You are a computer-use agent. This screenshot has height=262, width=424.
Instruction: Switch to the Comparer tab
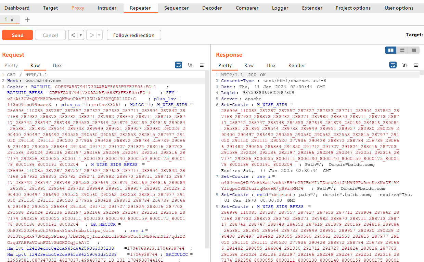click(247, 8)
